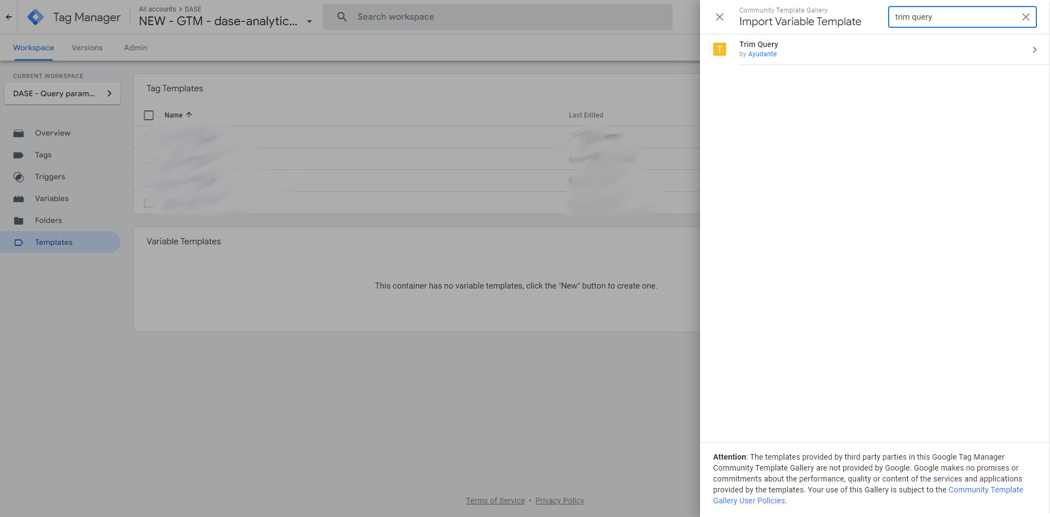Click the Templates outline icon

click(19, 243)
